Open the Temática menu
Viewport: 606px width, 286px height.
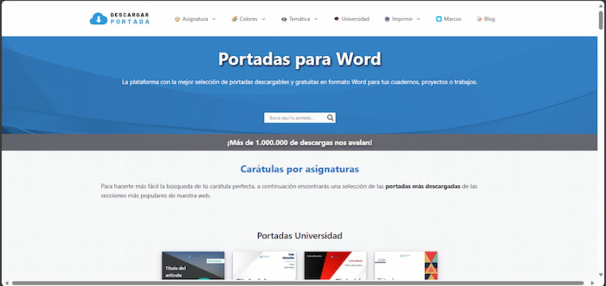click(x=299, y=19)
